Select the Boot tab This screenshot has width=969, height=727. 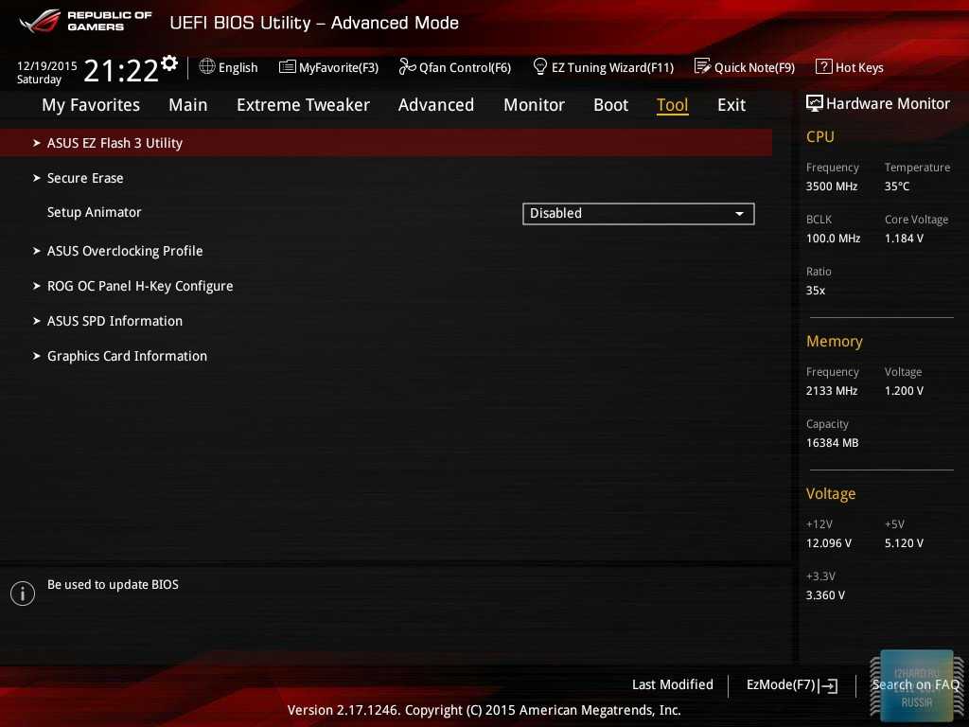point(610,105)
